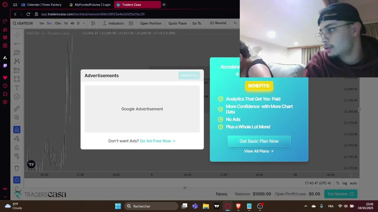Open Opera sidebar history clock

(5, 86)
